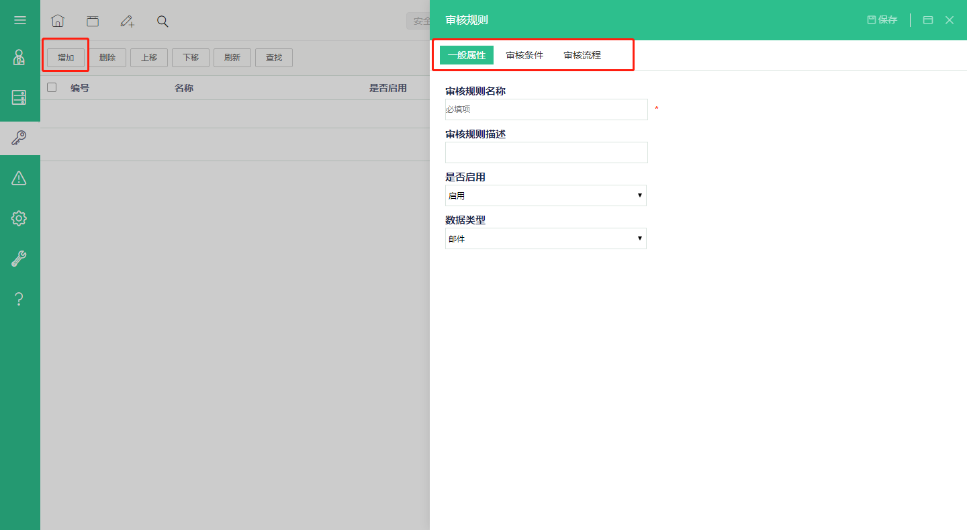
Task: Switch to the 审核条件 tab
Action: click(x=524, y=55)
